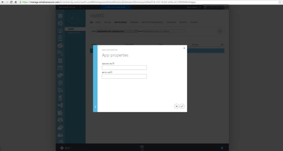
Task: Go back with the dialog's left arrow button
Action: 177,106
